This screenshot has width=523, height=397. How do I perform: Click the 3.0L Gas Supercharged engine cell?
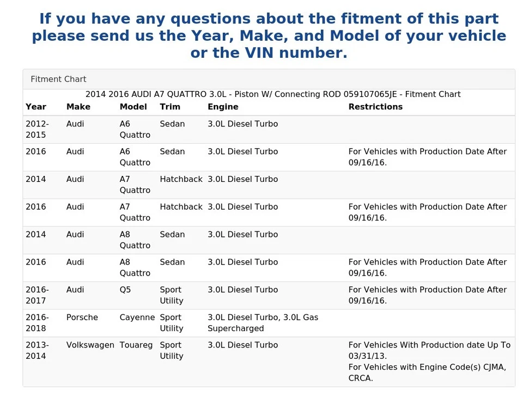(263, 322)
